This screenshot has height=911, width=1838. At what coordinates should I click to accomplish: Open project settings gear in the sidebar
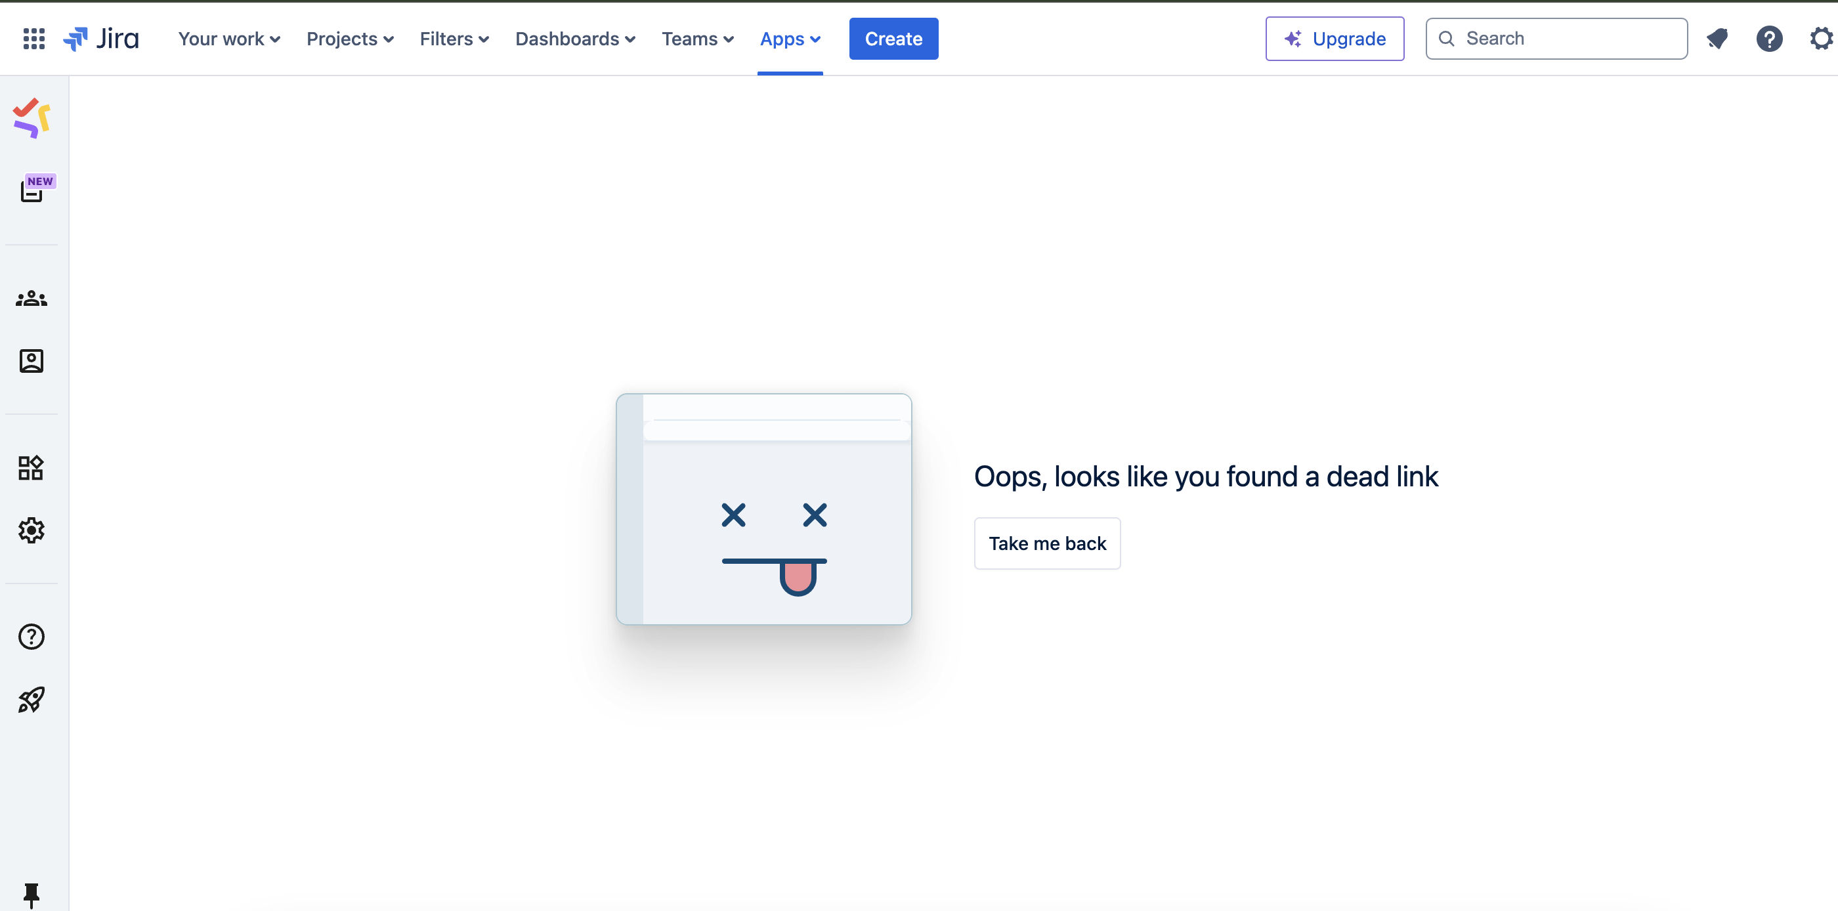coord(31,530)
